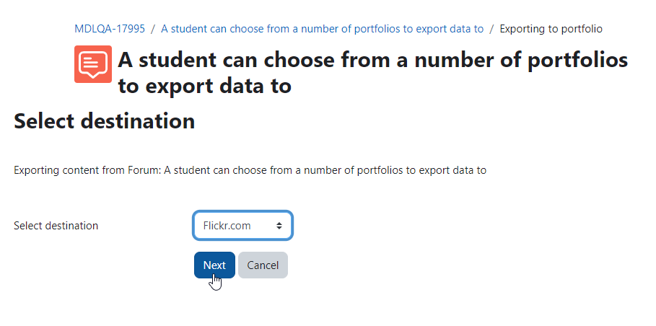Click the 'Flickr.com' text inside the selector
656x326 pixels.
227,226
